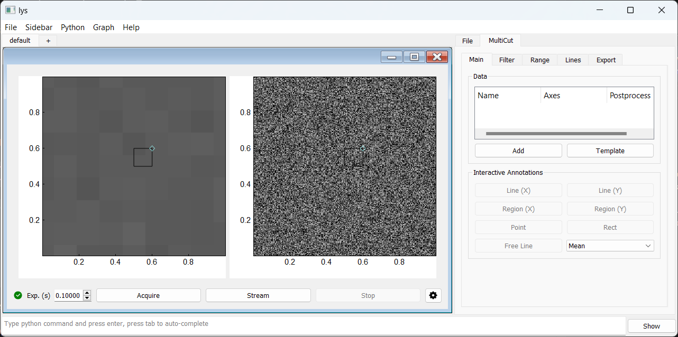Click the Template button
Viewport: 678px width, 337px height.
tap(610, 151)
